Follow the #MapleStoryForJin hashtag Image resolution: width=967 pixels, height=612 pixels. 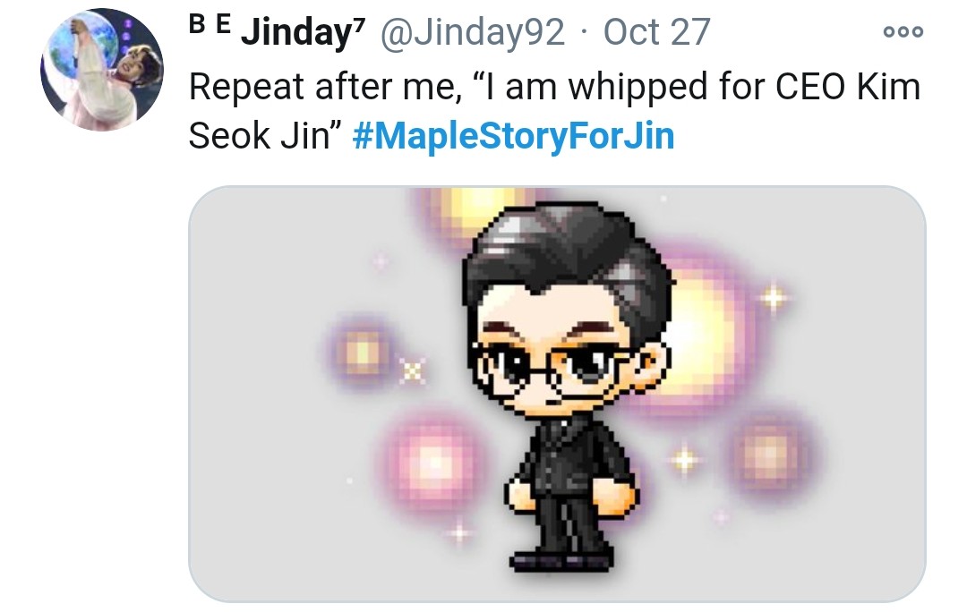[513, 136]
